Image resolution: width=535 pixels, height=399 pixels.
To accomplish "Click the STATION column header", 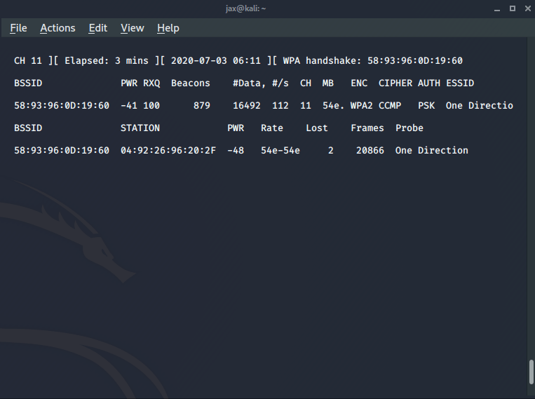I will 140,128.
